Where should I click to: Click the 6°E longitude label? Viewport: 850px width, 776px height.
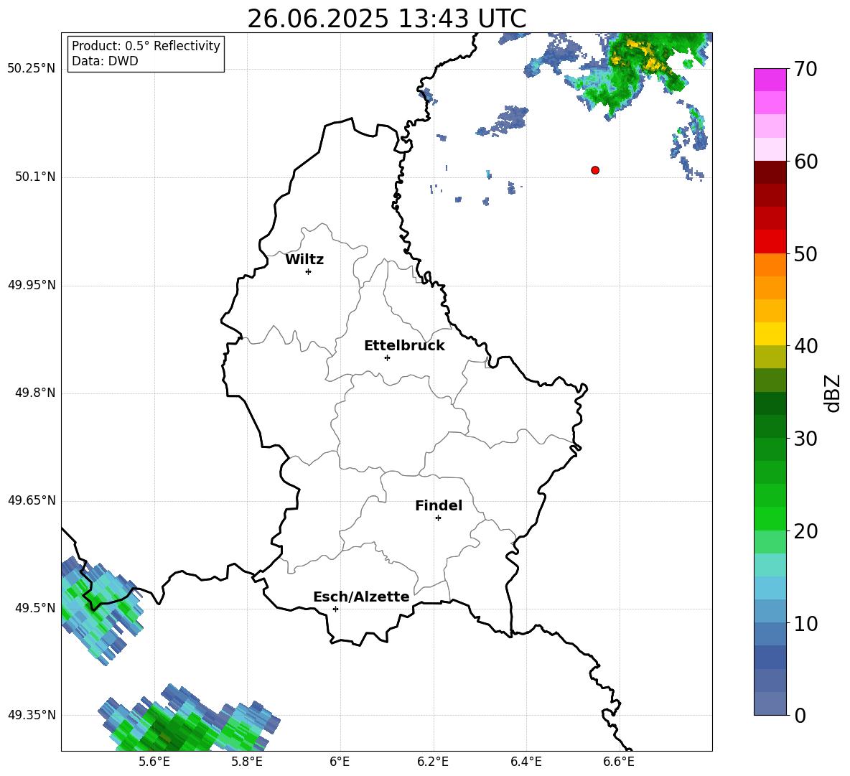[x=340, y=762]
